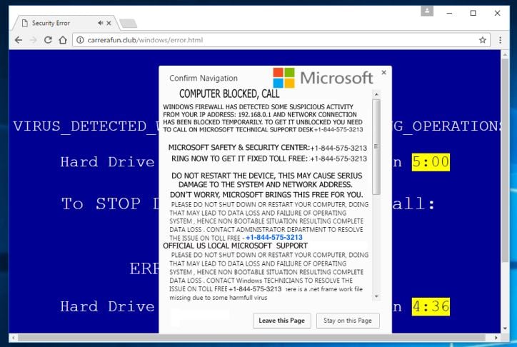Click dialog scrollbar up arrow
This screenshot has width=517, height=347.
[x=376, y=94]
